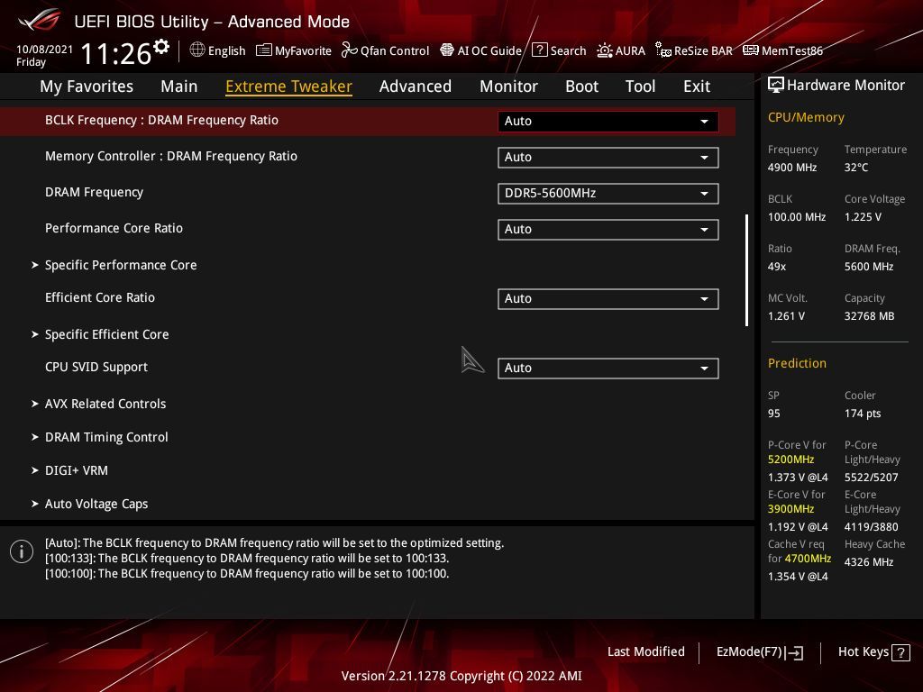Click the CPU SVID Support label
This screenshot has height=692, width=923.
96,368
